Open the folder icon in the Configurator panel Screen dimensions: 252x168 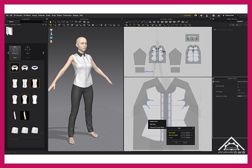point(9,31)
